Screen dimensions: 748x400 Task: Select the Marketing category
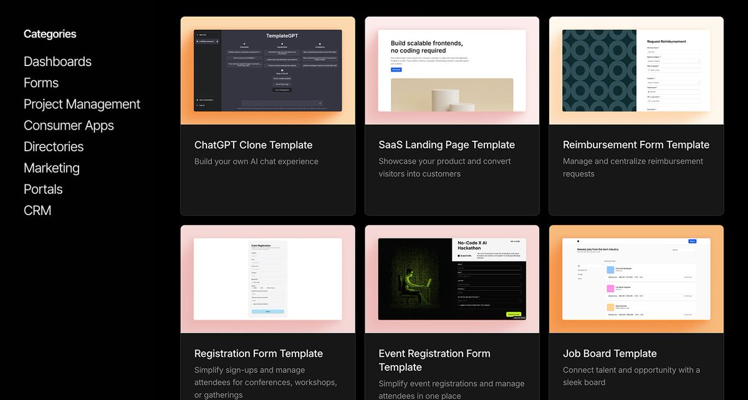coord(52,168)
